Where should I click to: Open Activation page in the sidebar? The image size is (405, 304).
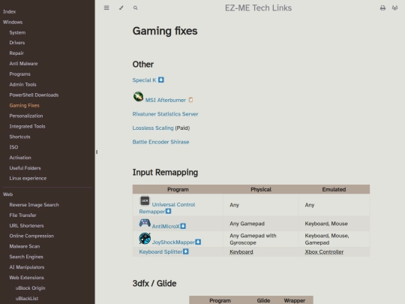20,158
